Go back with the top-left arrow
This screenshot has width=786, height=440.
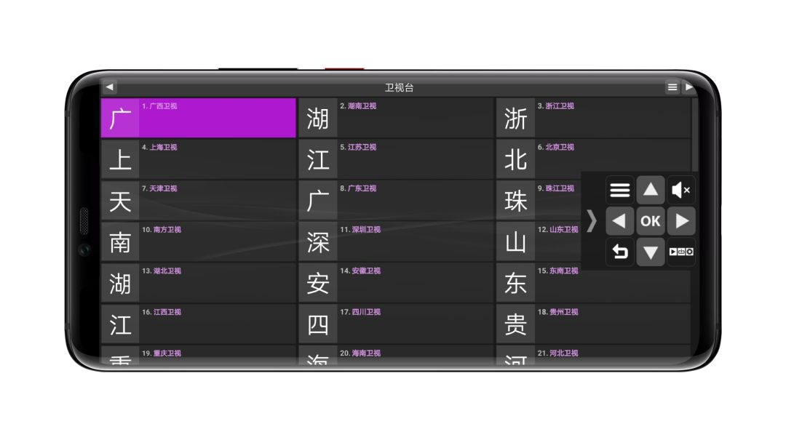[109, 87]
